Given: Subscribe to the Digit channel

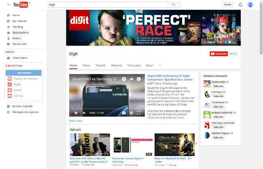Looking at the screenshot, I should pos(218,54).
